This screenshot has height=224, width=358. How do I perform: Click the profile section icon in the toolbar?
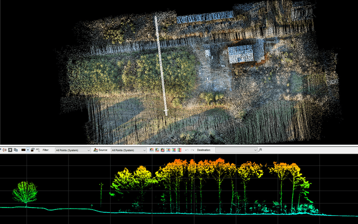(x=4, y=150)
